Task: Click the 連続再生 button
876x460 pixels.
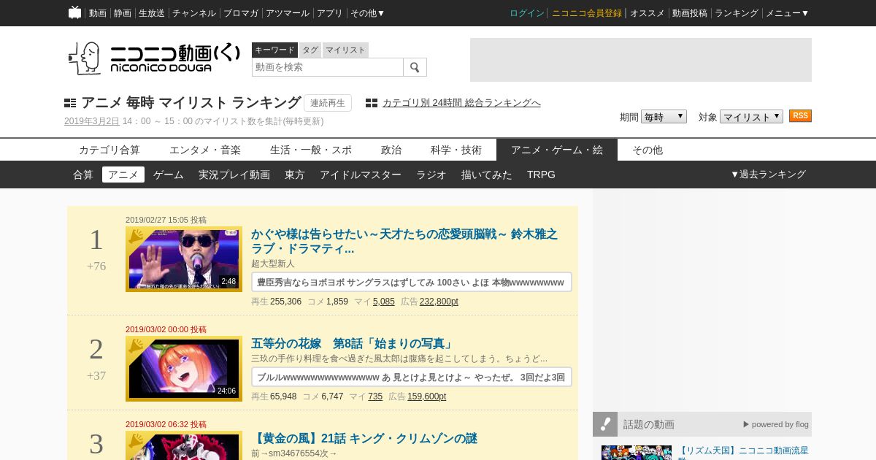Action: (x=328, y=103)
